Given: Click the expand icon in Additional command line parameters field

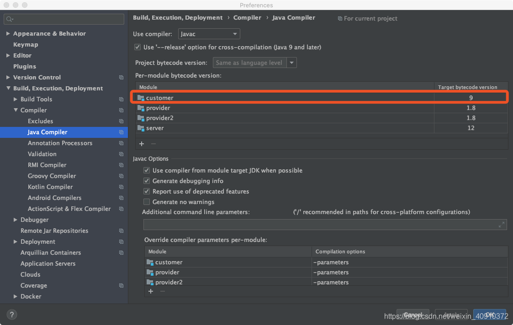Looking at the screenshot, I should (501, 224).
